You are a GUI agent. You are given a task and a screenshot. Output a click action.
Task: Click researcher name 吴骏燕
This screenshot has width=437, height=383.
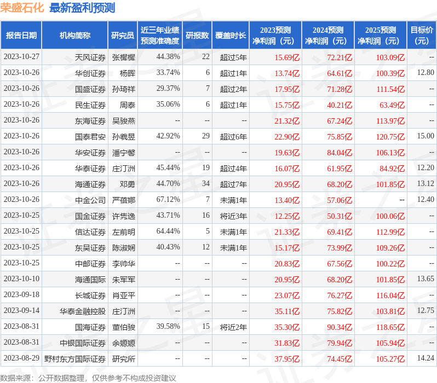click(x=123, y=121)
